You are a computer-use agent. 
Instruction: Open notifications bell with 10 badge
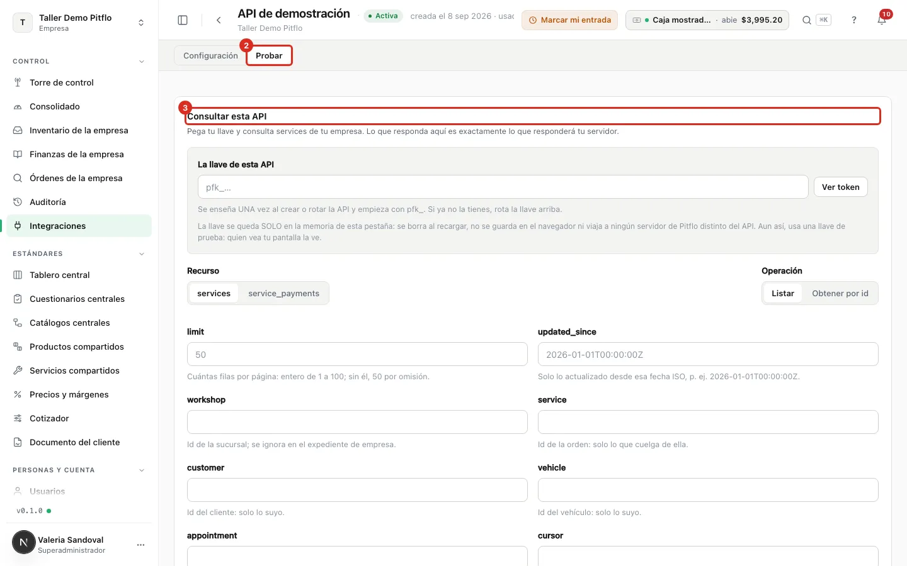(x=882, y=20)
